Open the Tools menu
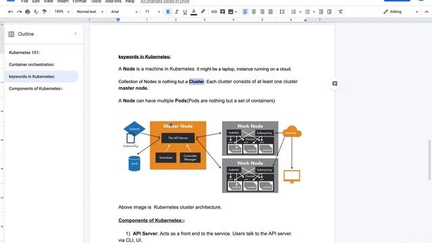The image size is (432, 243). pos(96,1)
